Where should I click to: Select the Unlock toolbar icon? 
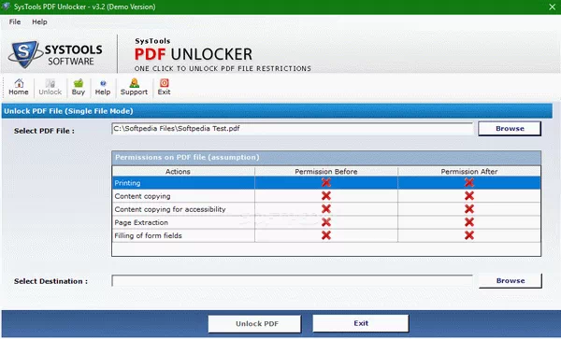[50, 87]
